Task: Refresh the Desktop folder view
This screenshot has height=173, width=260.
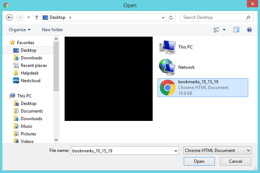Action: [x=171, y=17]
